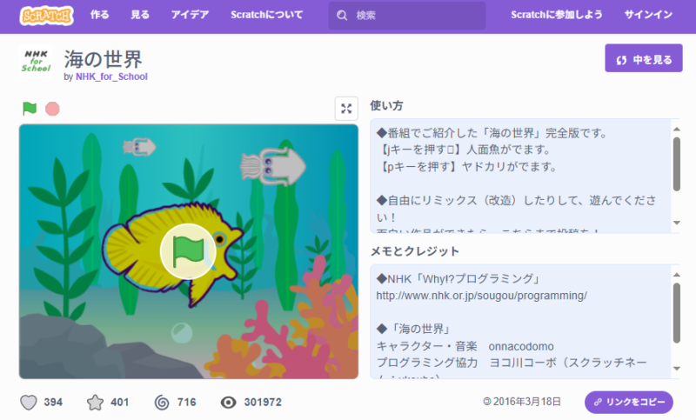The height and width of the screenshot is (420, 696).
Task: Click リンクをコピー button
Action: click(628, 403)
